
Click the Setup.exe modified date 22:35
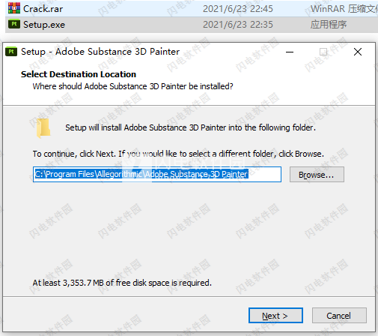pos(238,25)
